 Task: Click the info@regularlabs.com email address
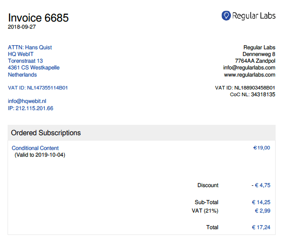click(249, 68)
